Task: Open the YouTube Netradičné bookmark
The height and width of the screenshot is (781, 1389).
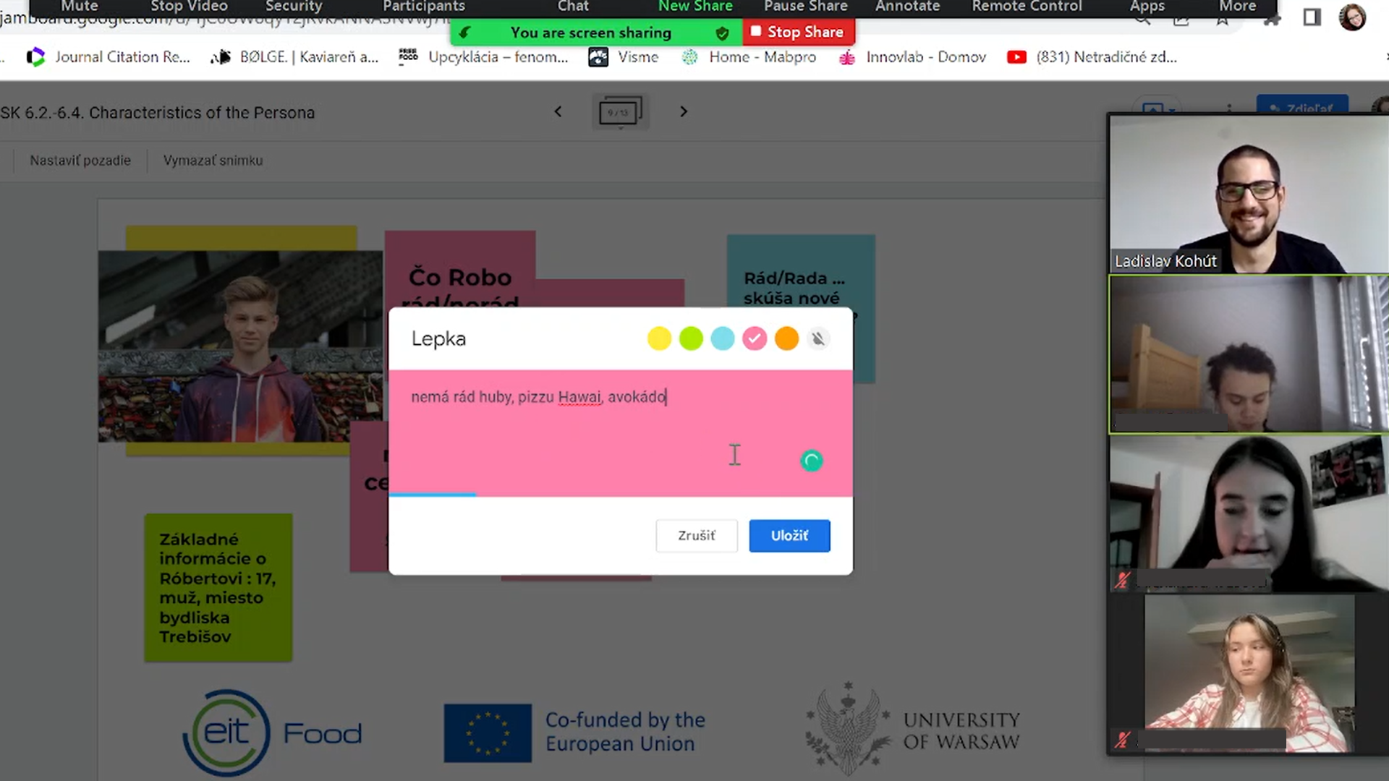Action: point(1091,57)
